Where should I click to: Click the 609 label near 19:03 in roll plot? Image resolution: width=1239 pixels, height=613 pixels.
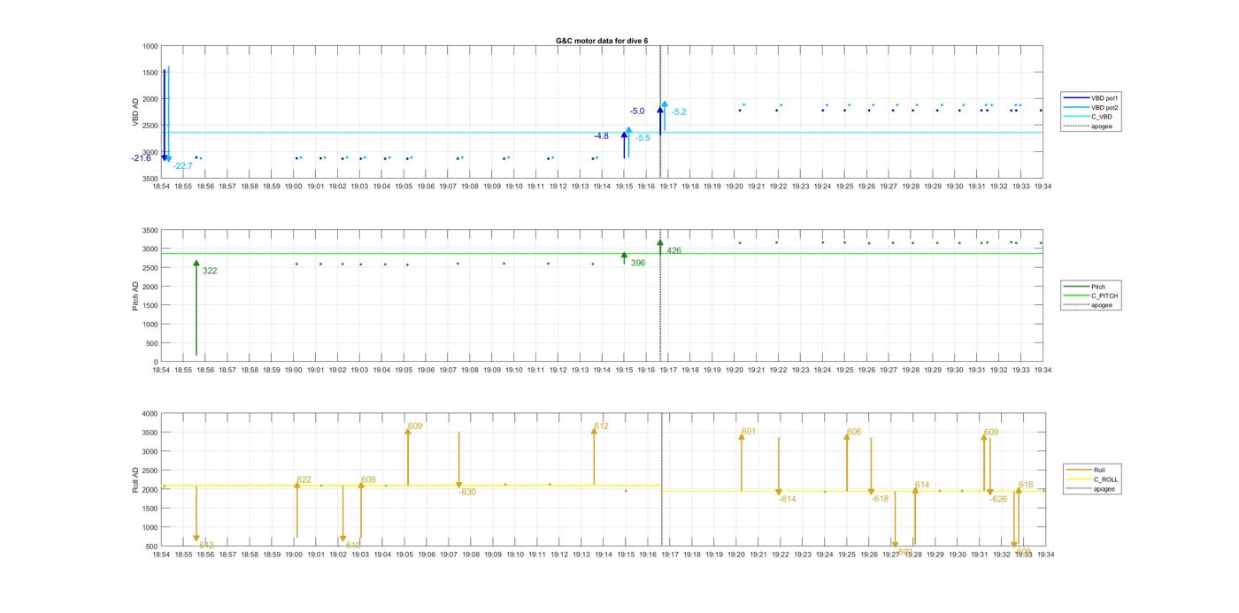[368, 479]
